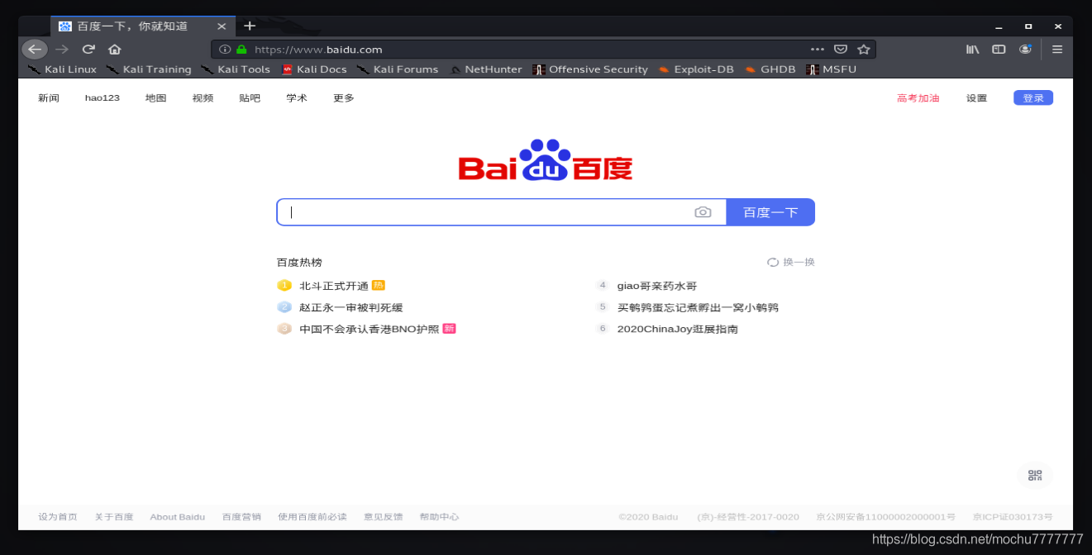Viewport: 1092px width, 555px height.
Task: Close the Baidu tab
Action: pyautogui.click(x=222, y=26)
